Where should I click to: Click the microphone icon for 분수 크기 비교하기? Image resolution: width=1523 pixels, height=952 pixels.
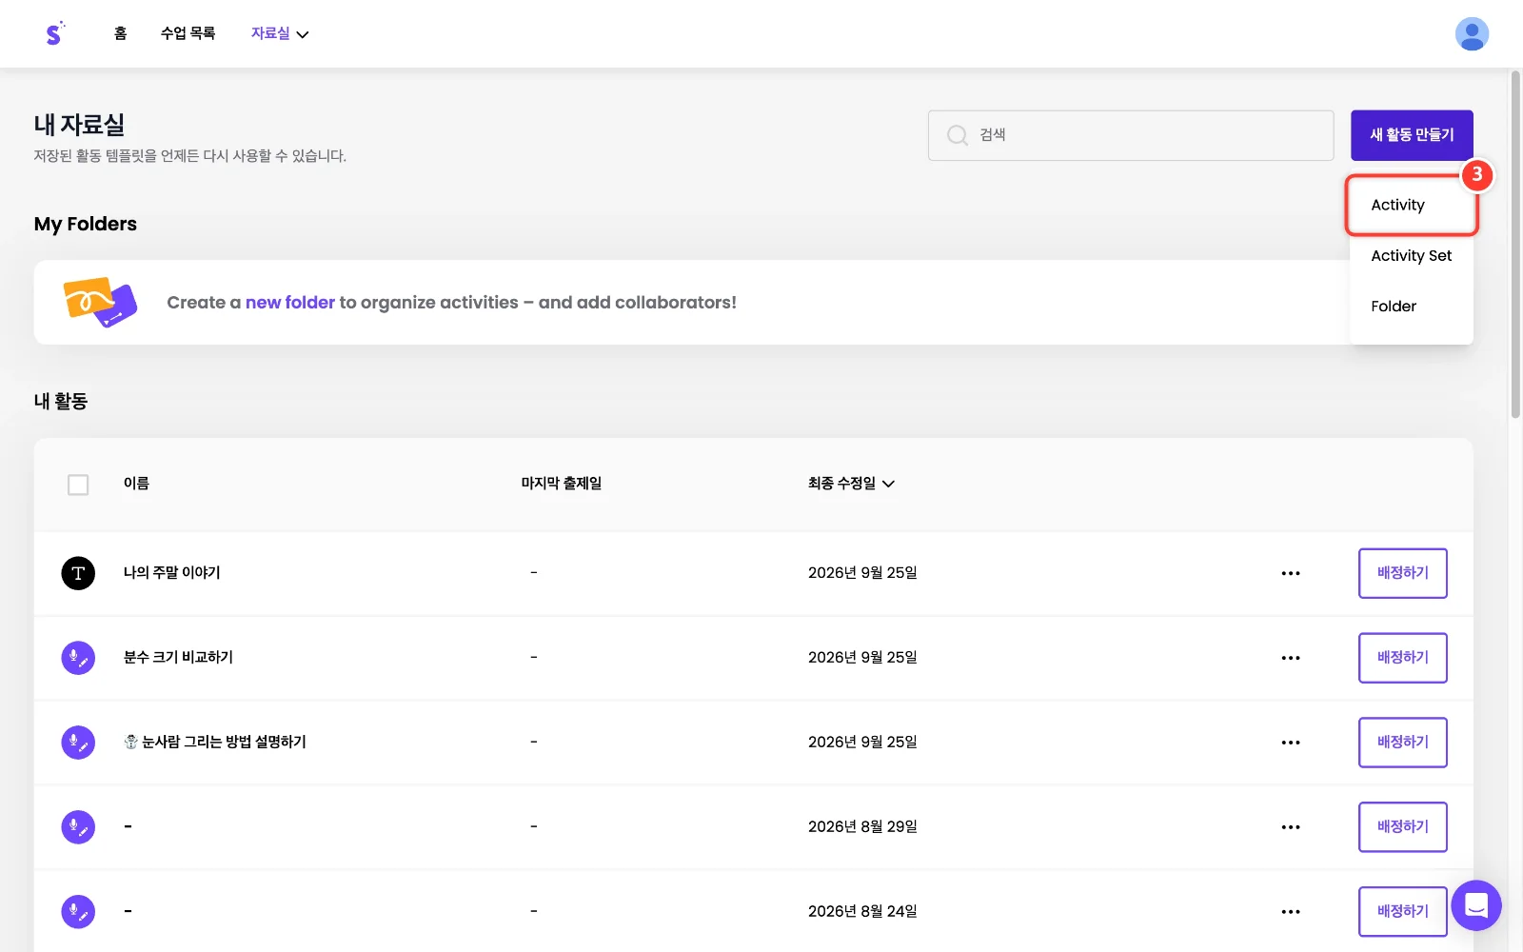(x=78, y=658)
